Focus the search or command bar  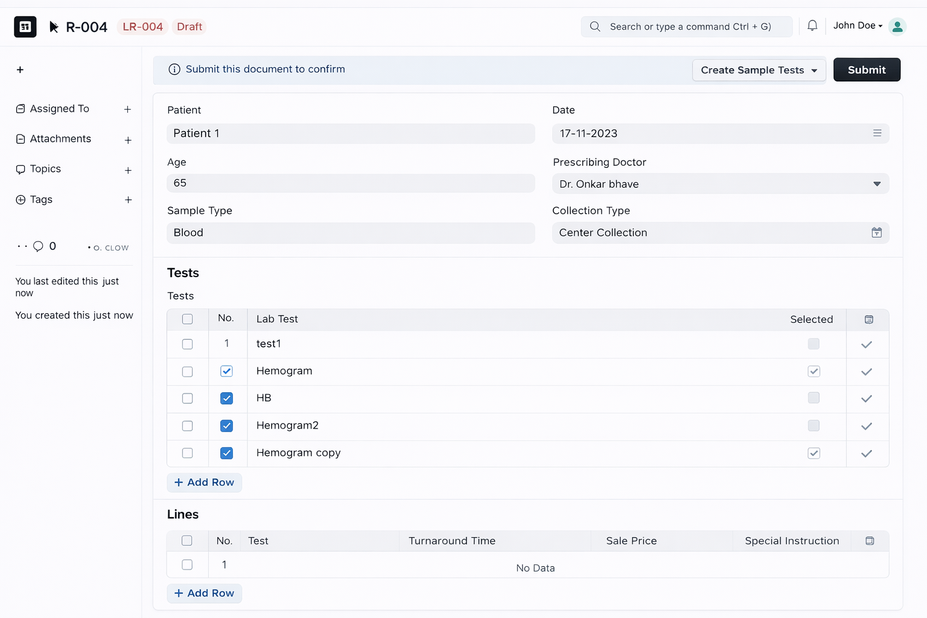click(x=686, y=27)
